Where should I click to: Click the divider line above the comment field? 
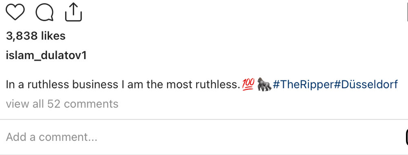click(204, 120)
